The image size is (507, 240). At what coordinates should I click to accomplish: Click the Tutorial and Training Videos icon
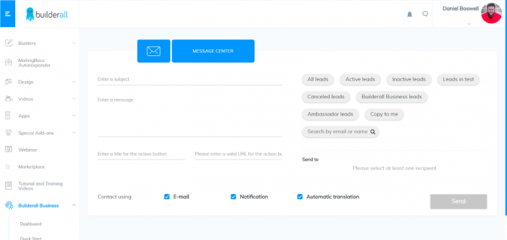coord(9,186)
